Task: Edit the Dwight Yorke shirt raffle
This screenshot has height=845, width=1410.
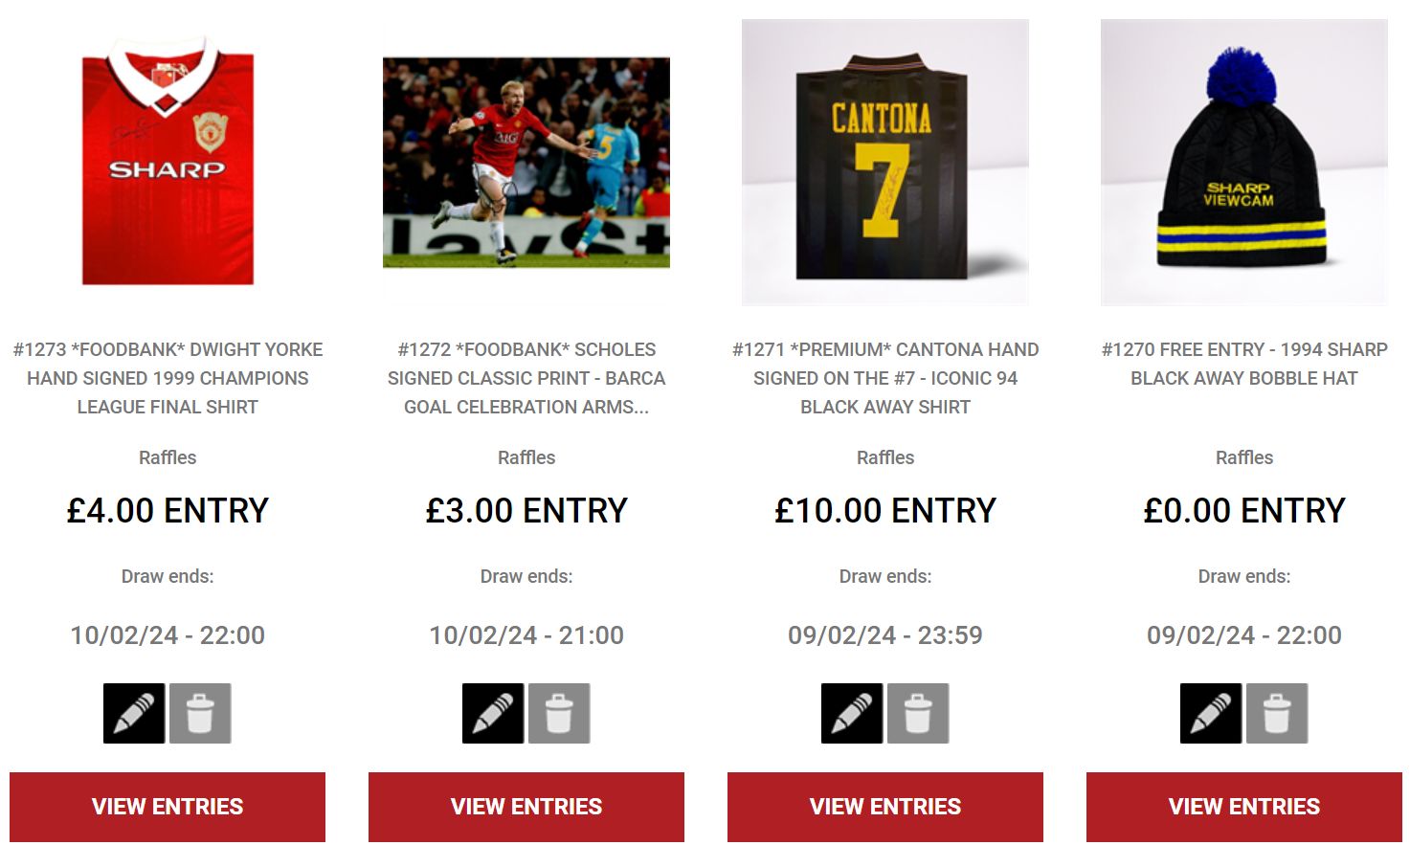Action: pyautogui.click(x=134, y=713)
